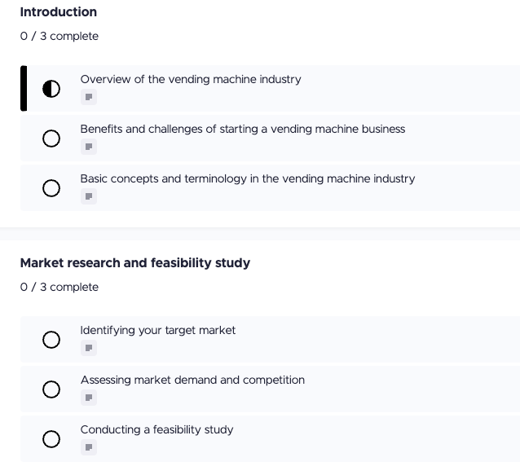Open the note icon under Assessing market demand

click(89, 398)
